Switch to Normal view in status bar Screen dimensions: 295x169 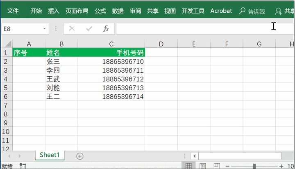coord(188,166)
